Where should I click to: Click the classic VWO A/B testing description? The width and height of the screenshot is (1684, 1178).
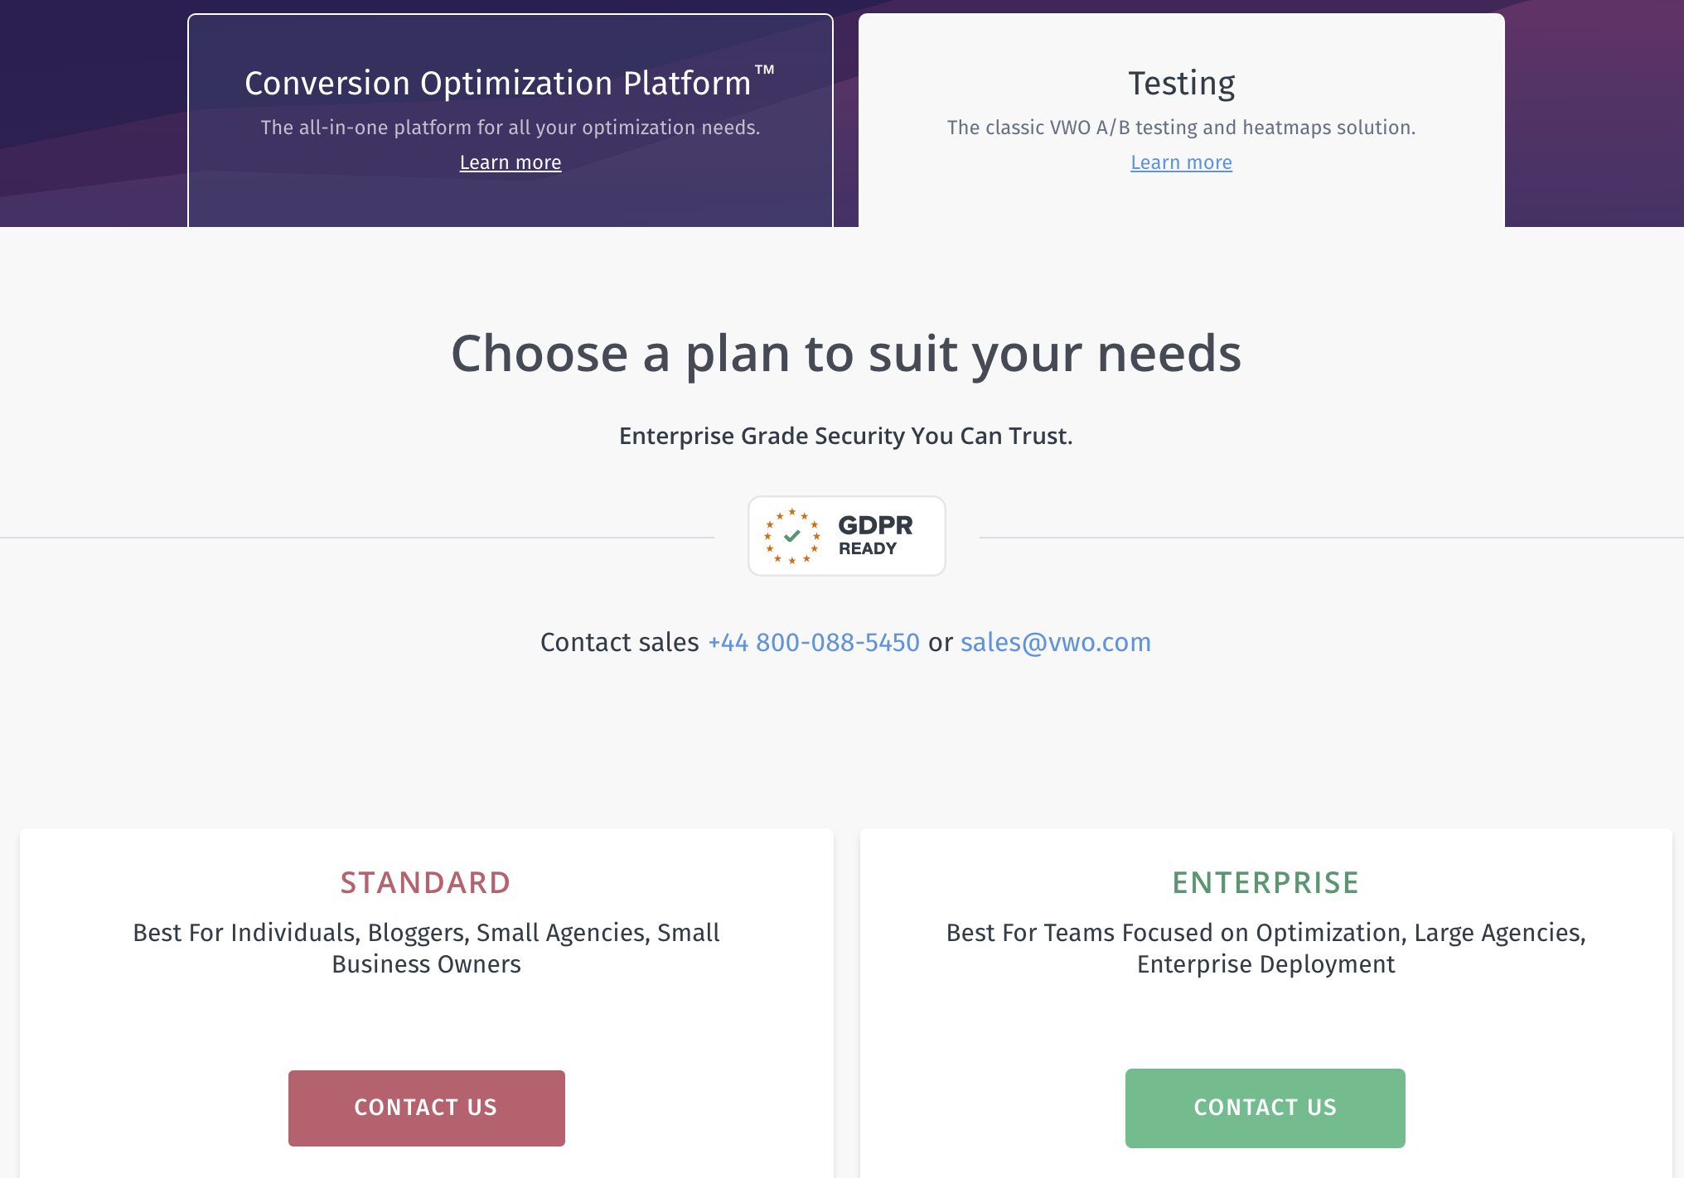(1181, 128)
